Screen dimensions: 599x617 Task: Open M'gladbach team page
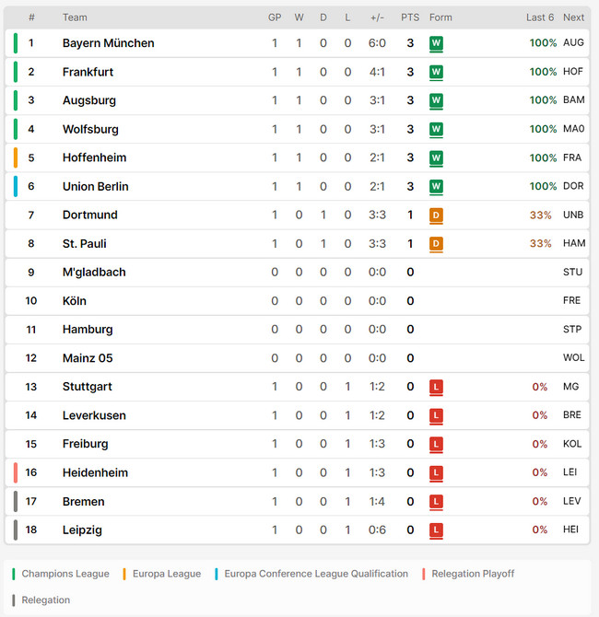94,272
